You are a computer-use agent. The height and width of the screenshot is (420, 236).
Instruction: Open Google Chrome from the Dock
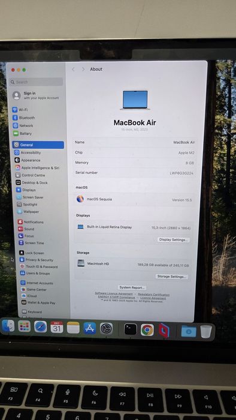[147, 330]
